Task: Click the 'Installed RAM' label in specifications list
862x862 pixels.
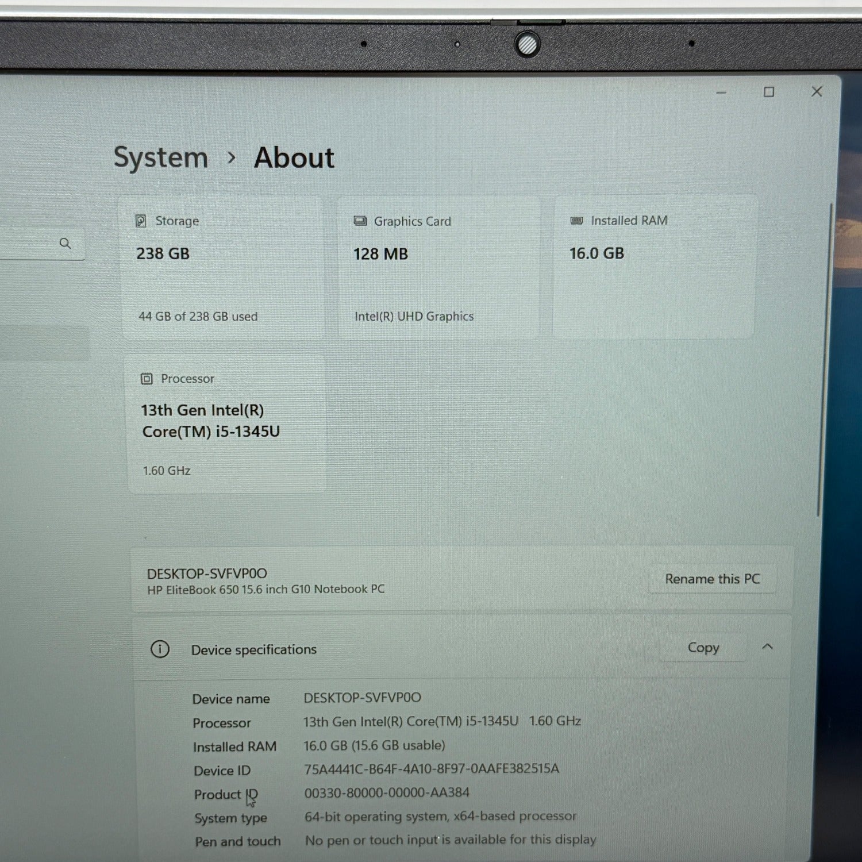Action: pos(234,746)
